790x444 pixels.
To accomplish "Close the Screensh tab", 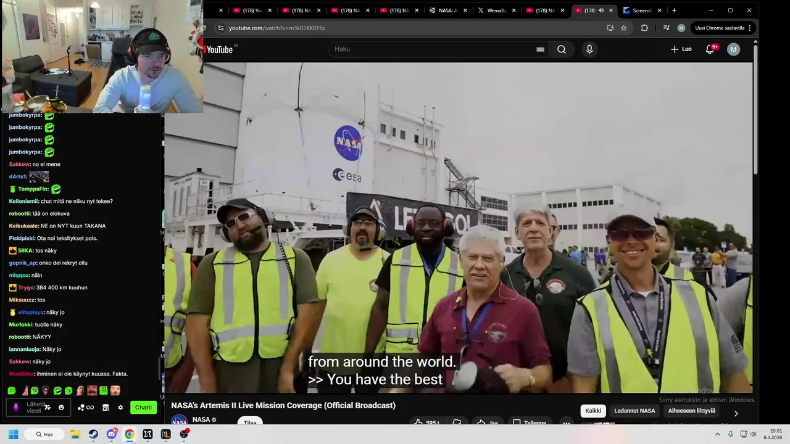I will [659, 10].
